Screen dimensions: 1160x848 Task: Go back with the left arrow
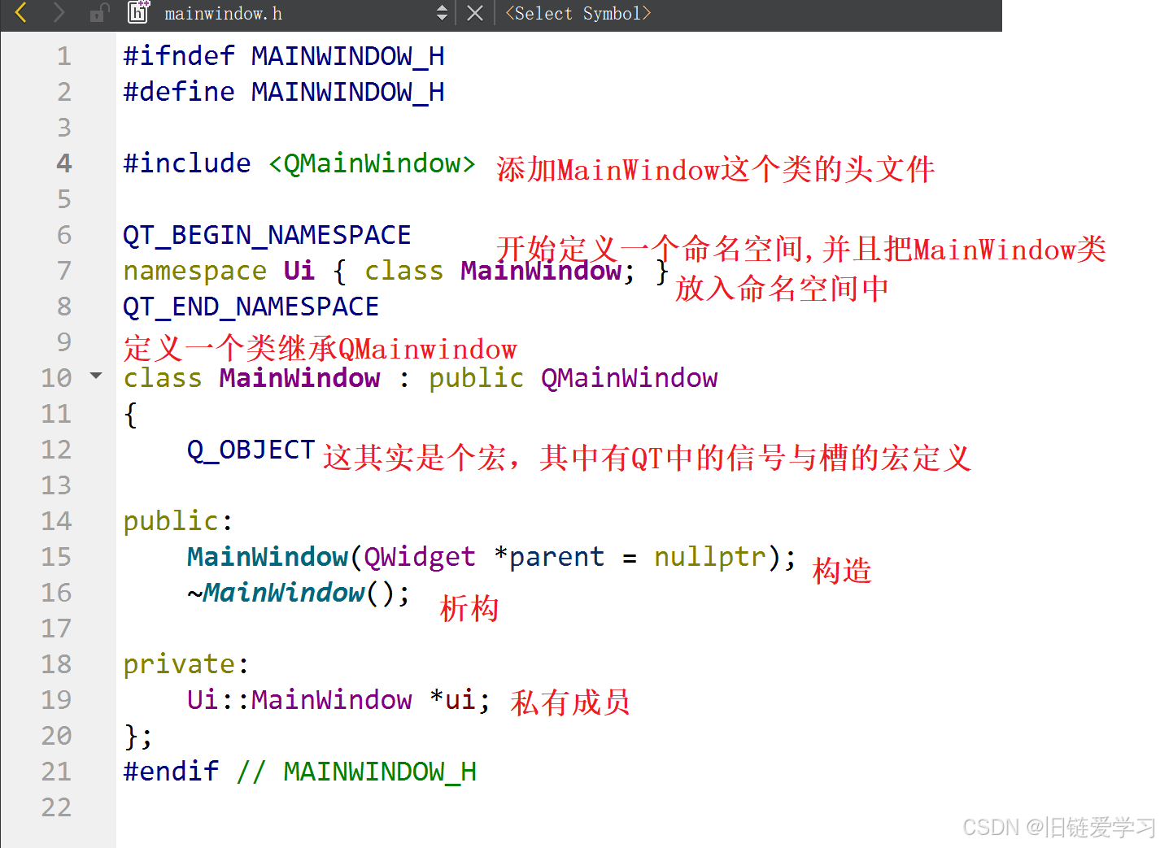click(21, 13)
